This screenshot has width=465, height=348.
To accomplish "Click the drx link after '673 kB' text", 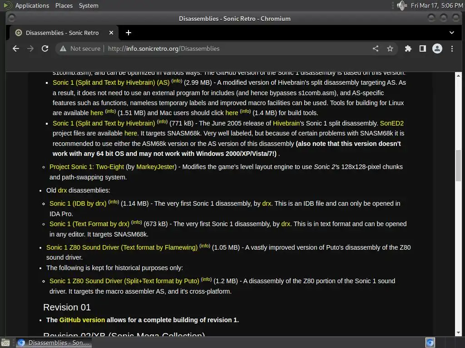I will coord(286,224).
